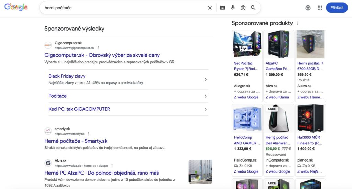
Task: Clear the search query with X icon
Action: [x=210, y=8]
